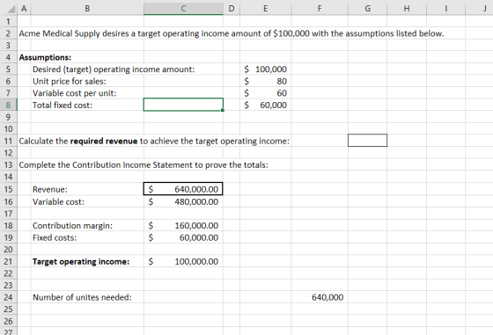Click 'Number of unites needed:' label

point(82,297)
